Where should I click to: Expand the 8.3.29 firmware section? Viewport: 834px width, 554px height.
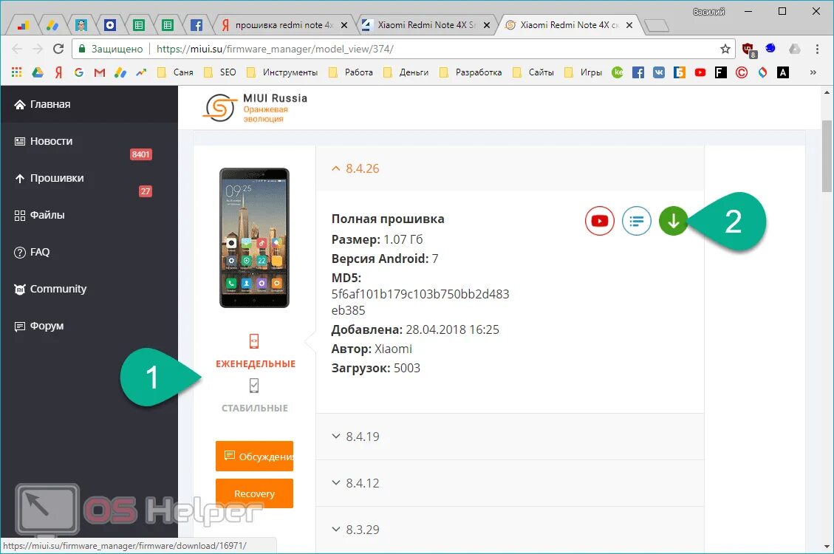tap(510, 530)
